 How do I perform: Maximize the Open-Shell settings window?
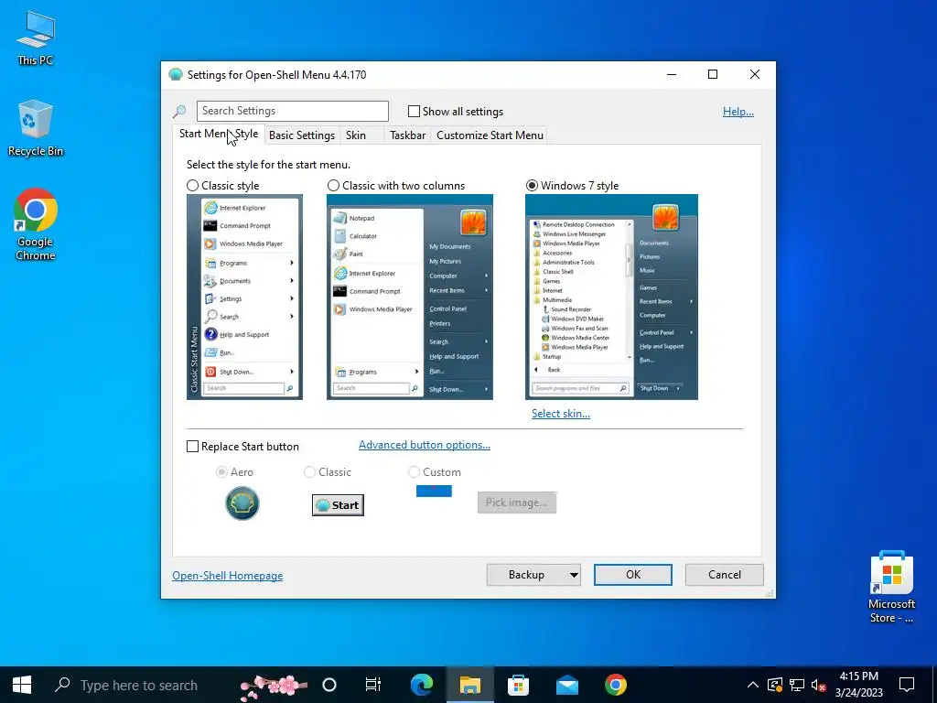(712, 75)
